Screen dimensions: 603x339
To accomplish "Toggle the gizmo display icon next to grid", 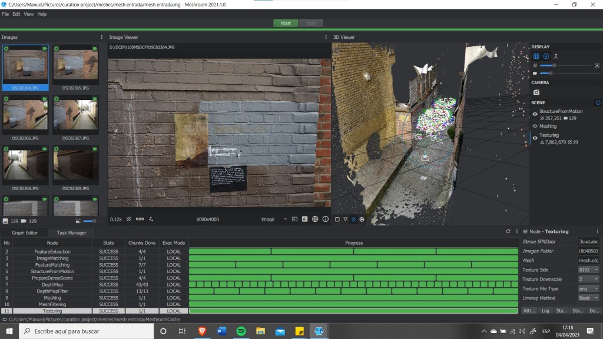I will click(546, 56).
